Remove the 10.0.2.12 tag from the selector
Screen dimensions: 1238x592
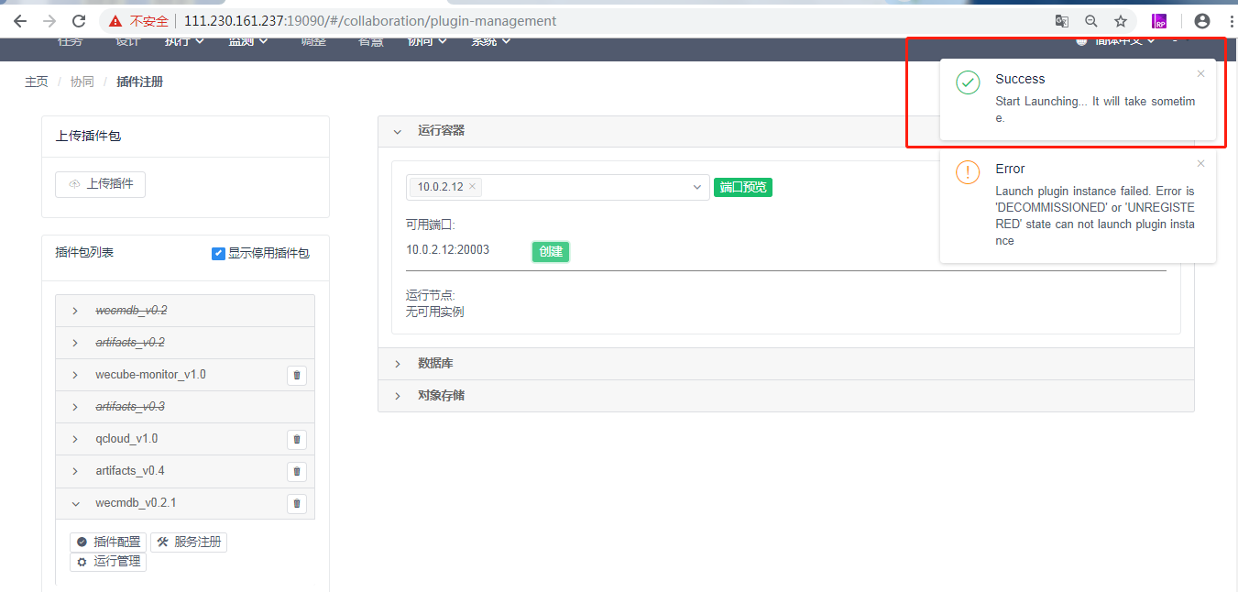pos(472,186)
